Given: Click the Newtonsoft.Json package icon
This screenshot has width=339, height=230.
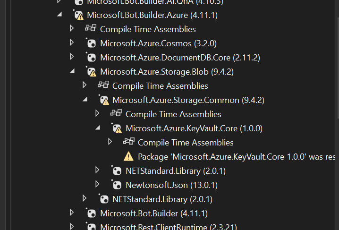Looking at the screenshot, I should [x=116, y=185].
